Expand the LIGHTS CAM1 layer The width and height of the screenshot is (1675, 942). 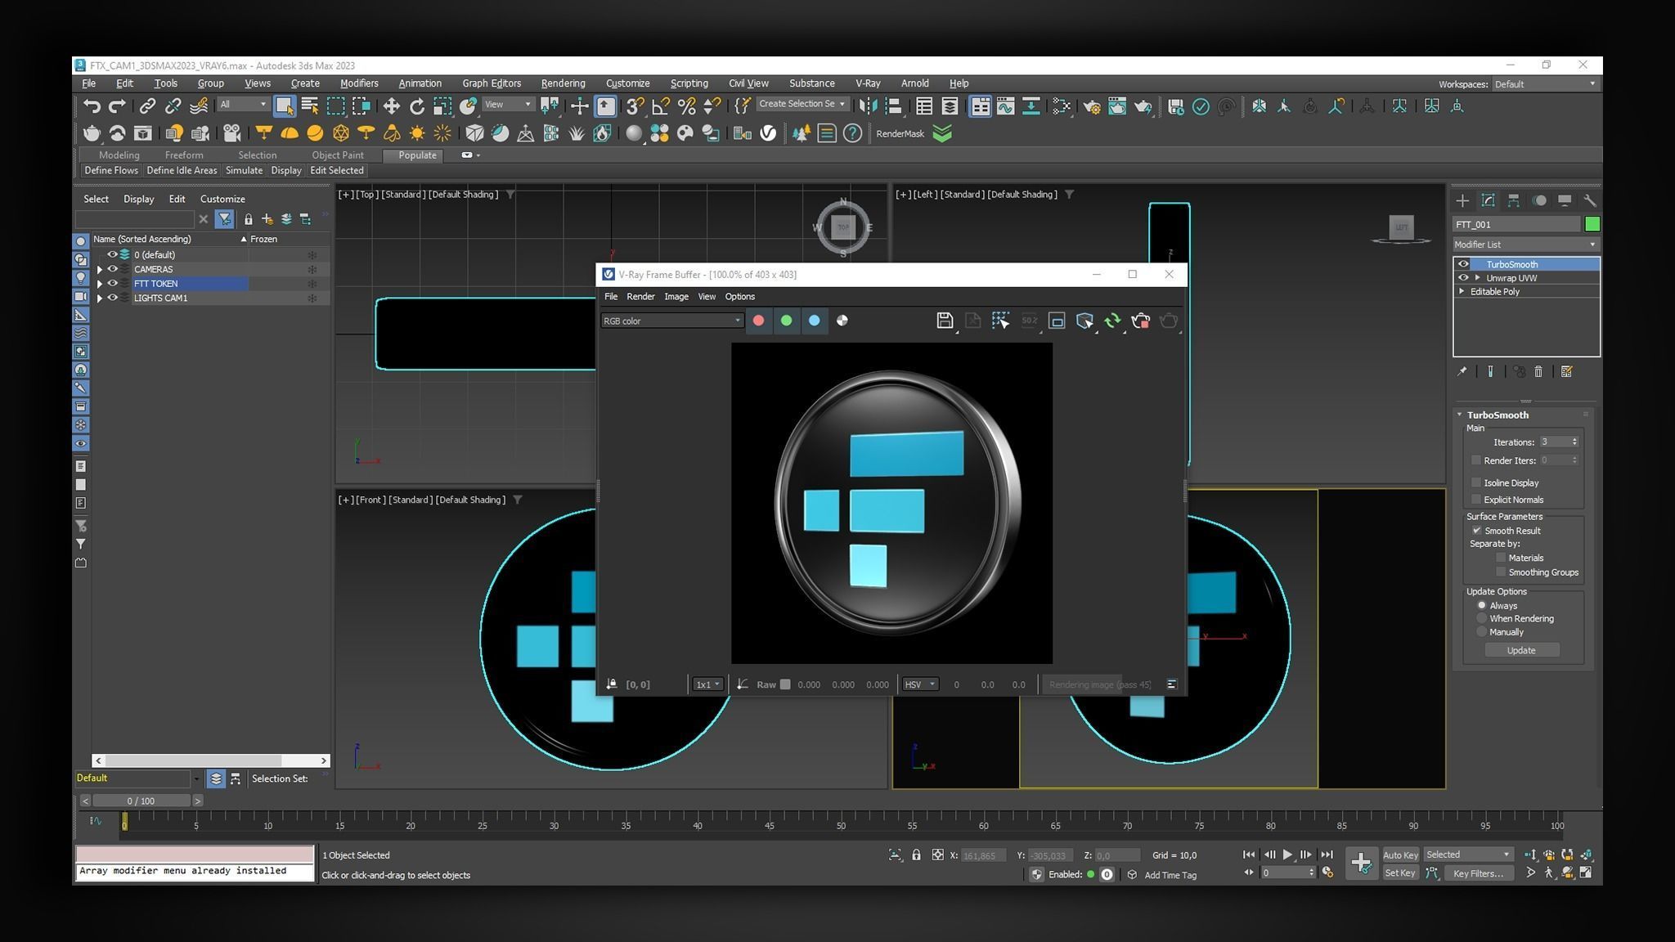(x=100, y=298)
